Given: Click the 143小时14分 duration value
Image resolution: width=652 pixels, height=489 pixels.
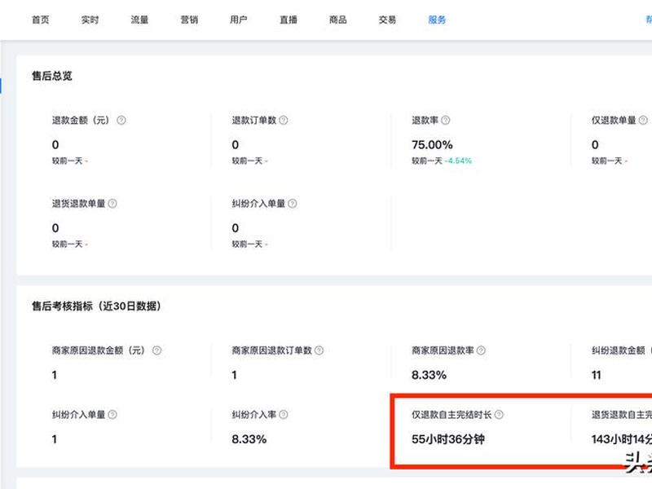Looking at the screenshot, I should point(622,439).
